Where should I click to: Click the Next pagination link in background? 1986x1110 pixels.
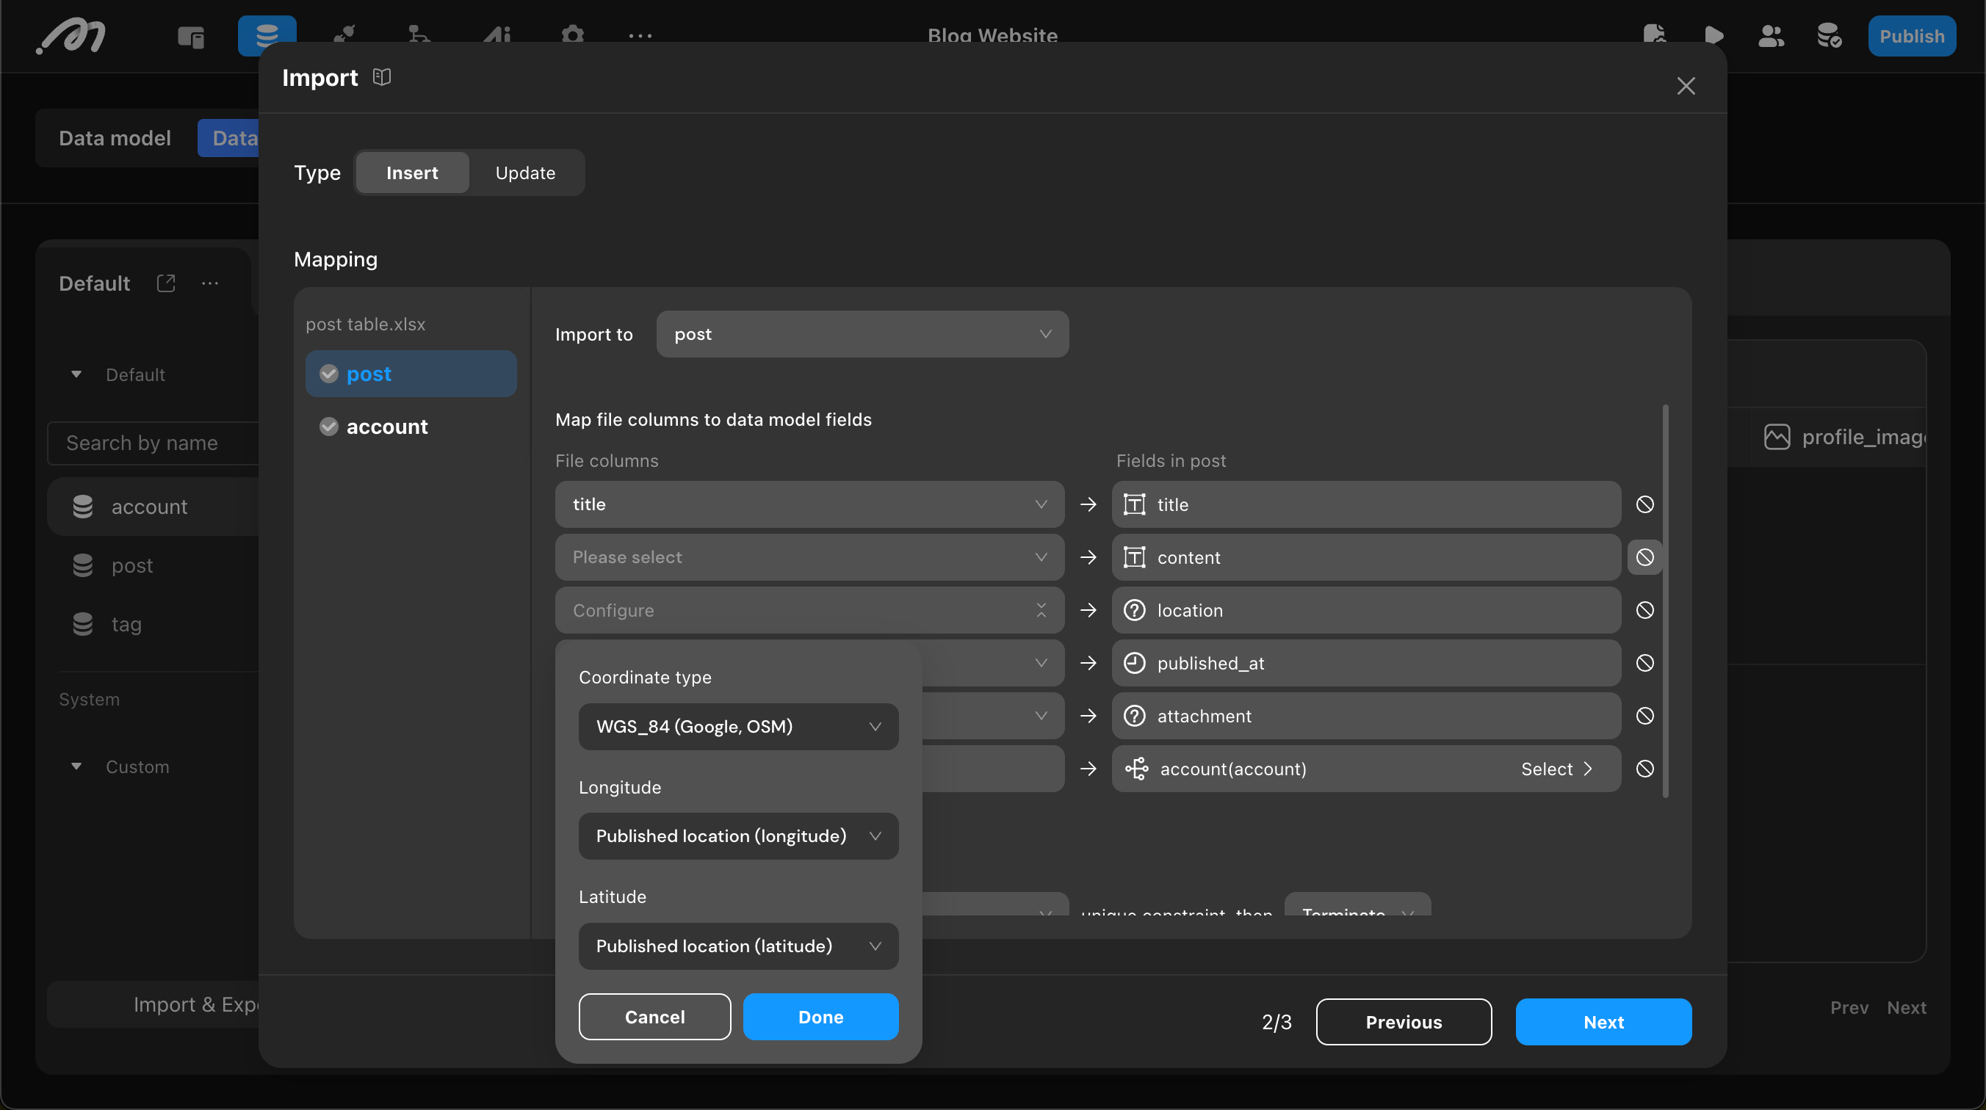1907,1007
